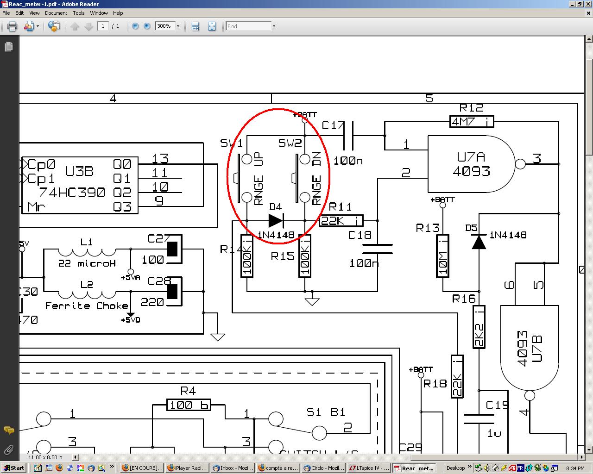Click the Firefox quick launch icon
Image resolution: width=593 pixels, height=474 pixels.
click(x=59, y=468)
